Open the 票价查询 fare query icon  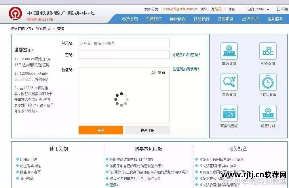pos(229,82)
